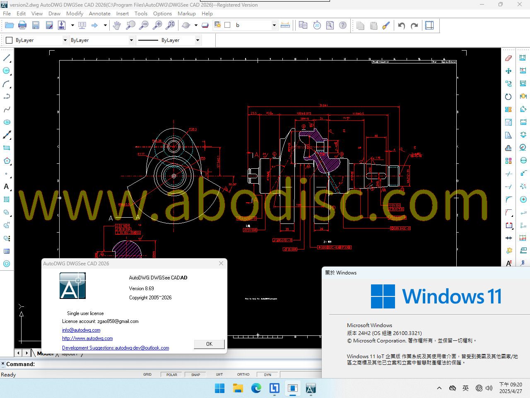Screen dimensions: 530x398
Task: Open File Explorer from the taskbar
Action: (x=238, y=388)
